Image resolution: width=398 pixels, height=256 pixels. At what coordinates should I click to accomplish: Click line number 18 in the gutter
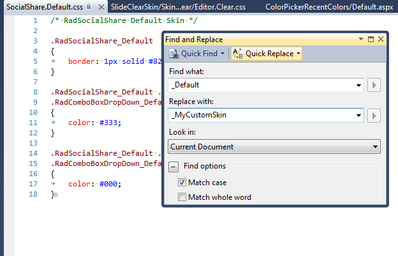coord(33,194)
